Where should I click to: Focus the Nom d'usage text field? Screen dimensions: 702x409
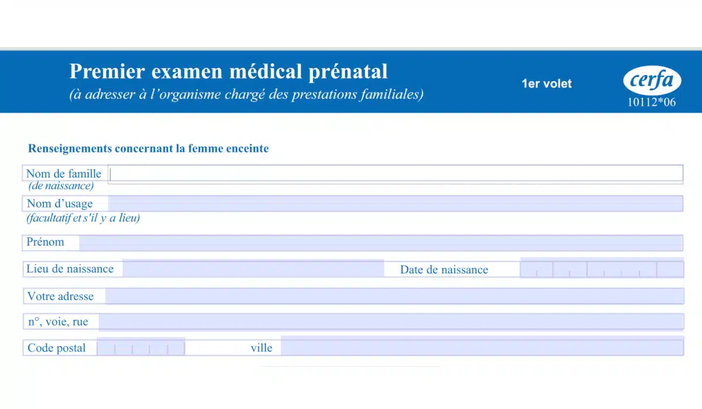pos(395,203)
